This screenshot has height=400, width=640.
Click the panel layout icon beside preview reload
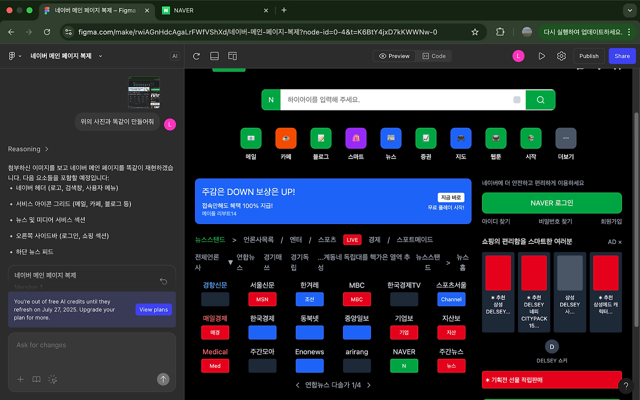pyautogui.click(x=214, y=56)
